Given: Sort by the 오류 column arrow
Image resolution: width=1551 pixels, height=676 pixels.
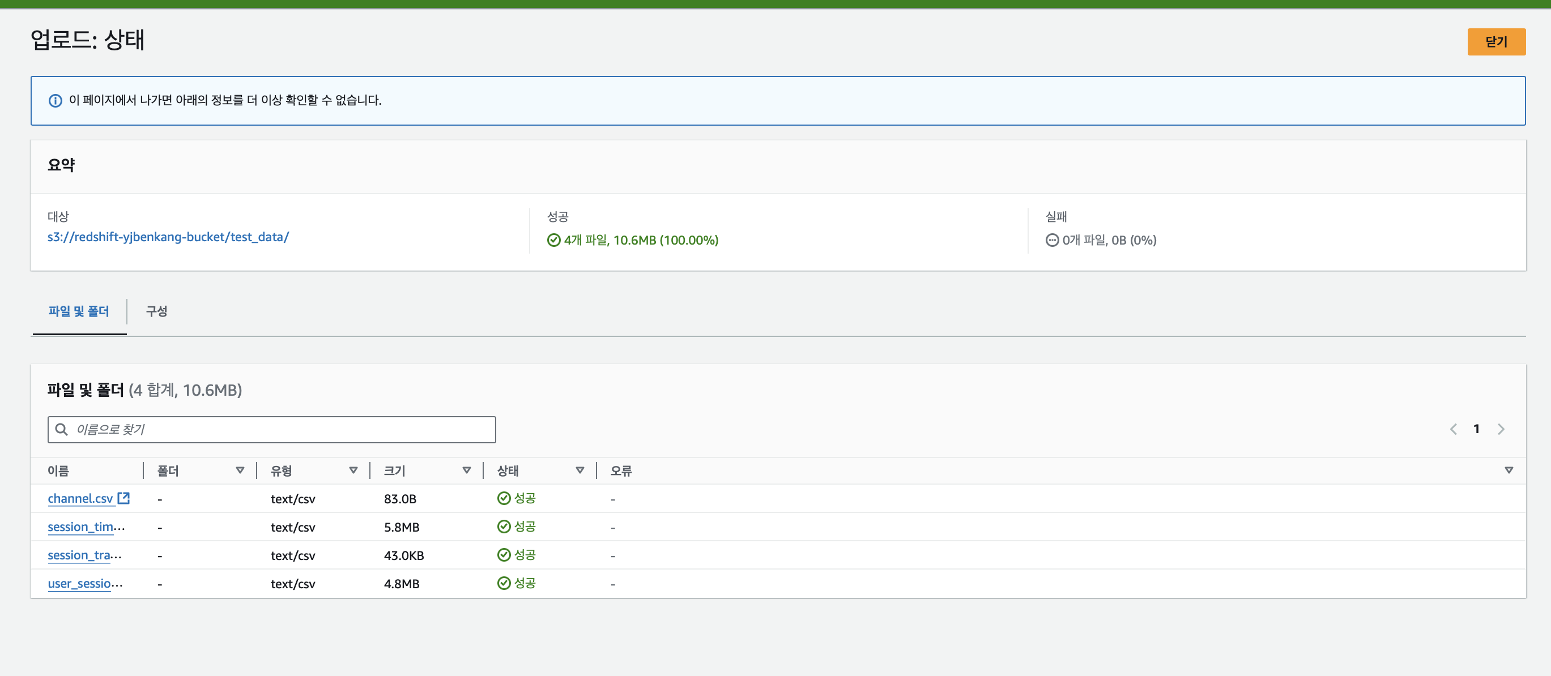Looking at the screenshot, I should [x=1509, y=470].
